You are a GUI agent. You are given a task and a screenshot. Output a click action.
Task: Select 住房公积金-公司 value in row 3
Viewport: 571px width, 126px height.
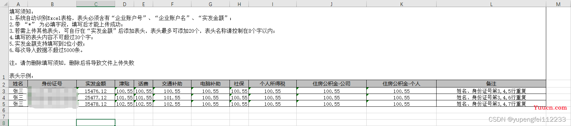(x=331, y=91)
